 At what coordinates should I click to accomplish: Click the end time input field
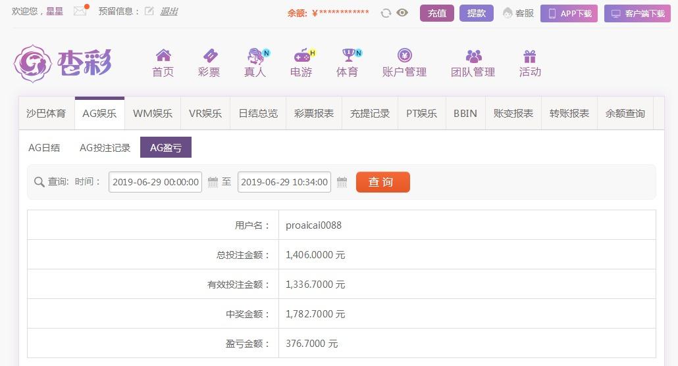point(284,182)
